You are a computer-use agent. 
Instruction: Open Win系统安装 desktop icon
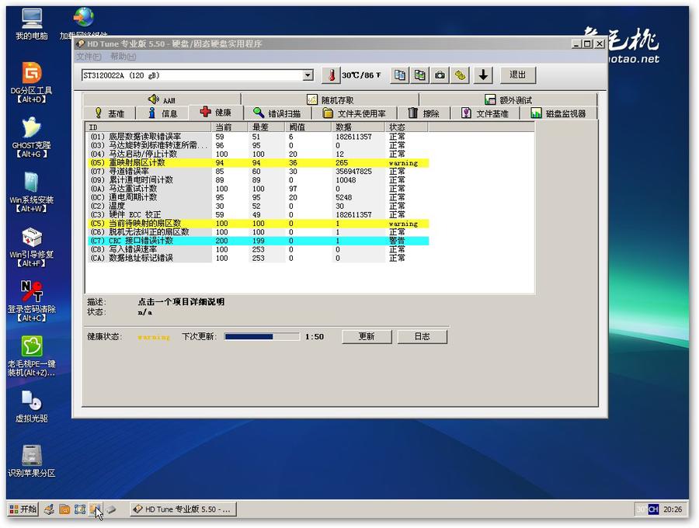32,192
